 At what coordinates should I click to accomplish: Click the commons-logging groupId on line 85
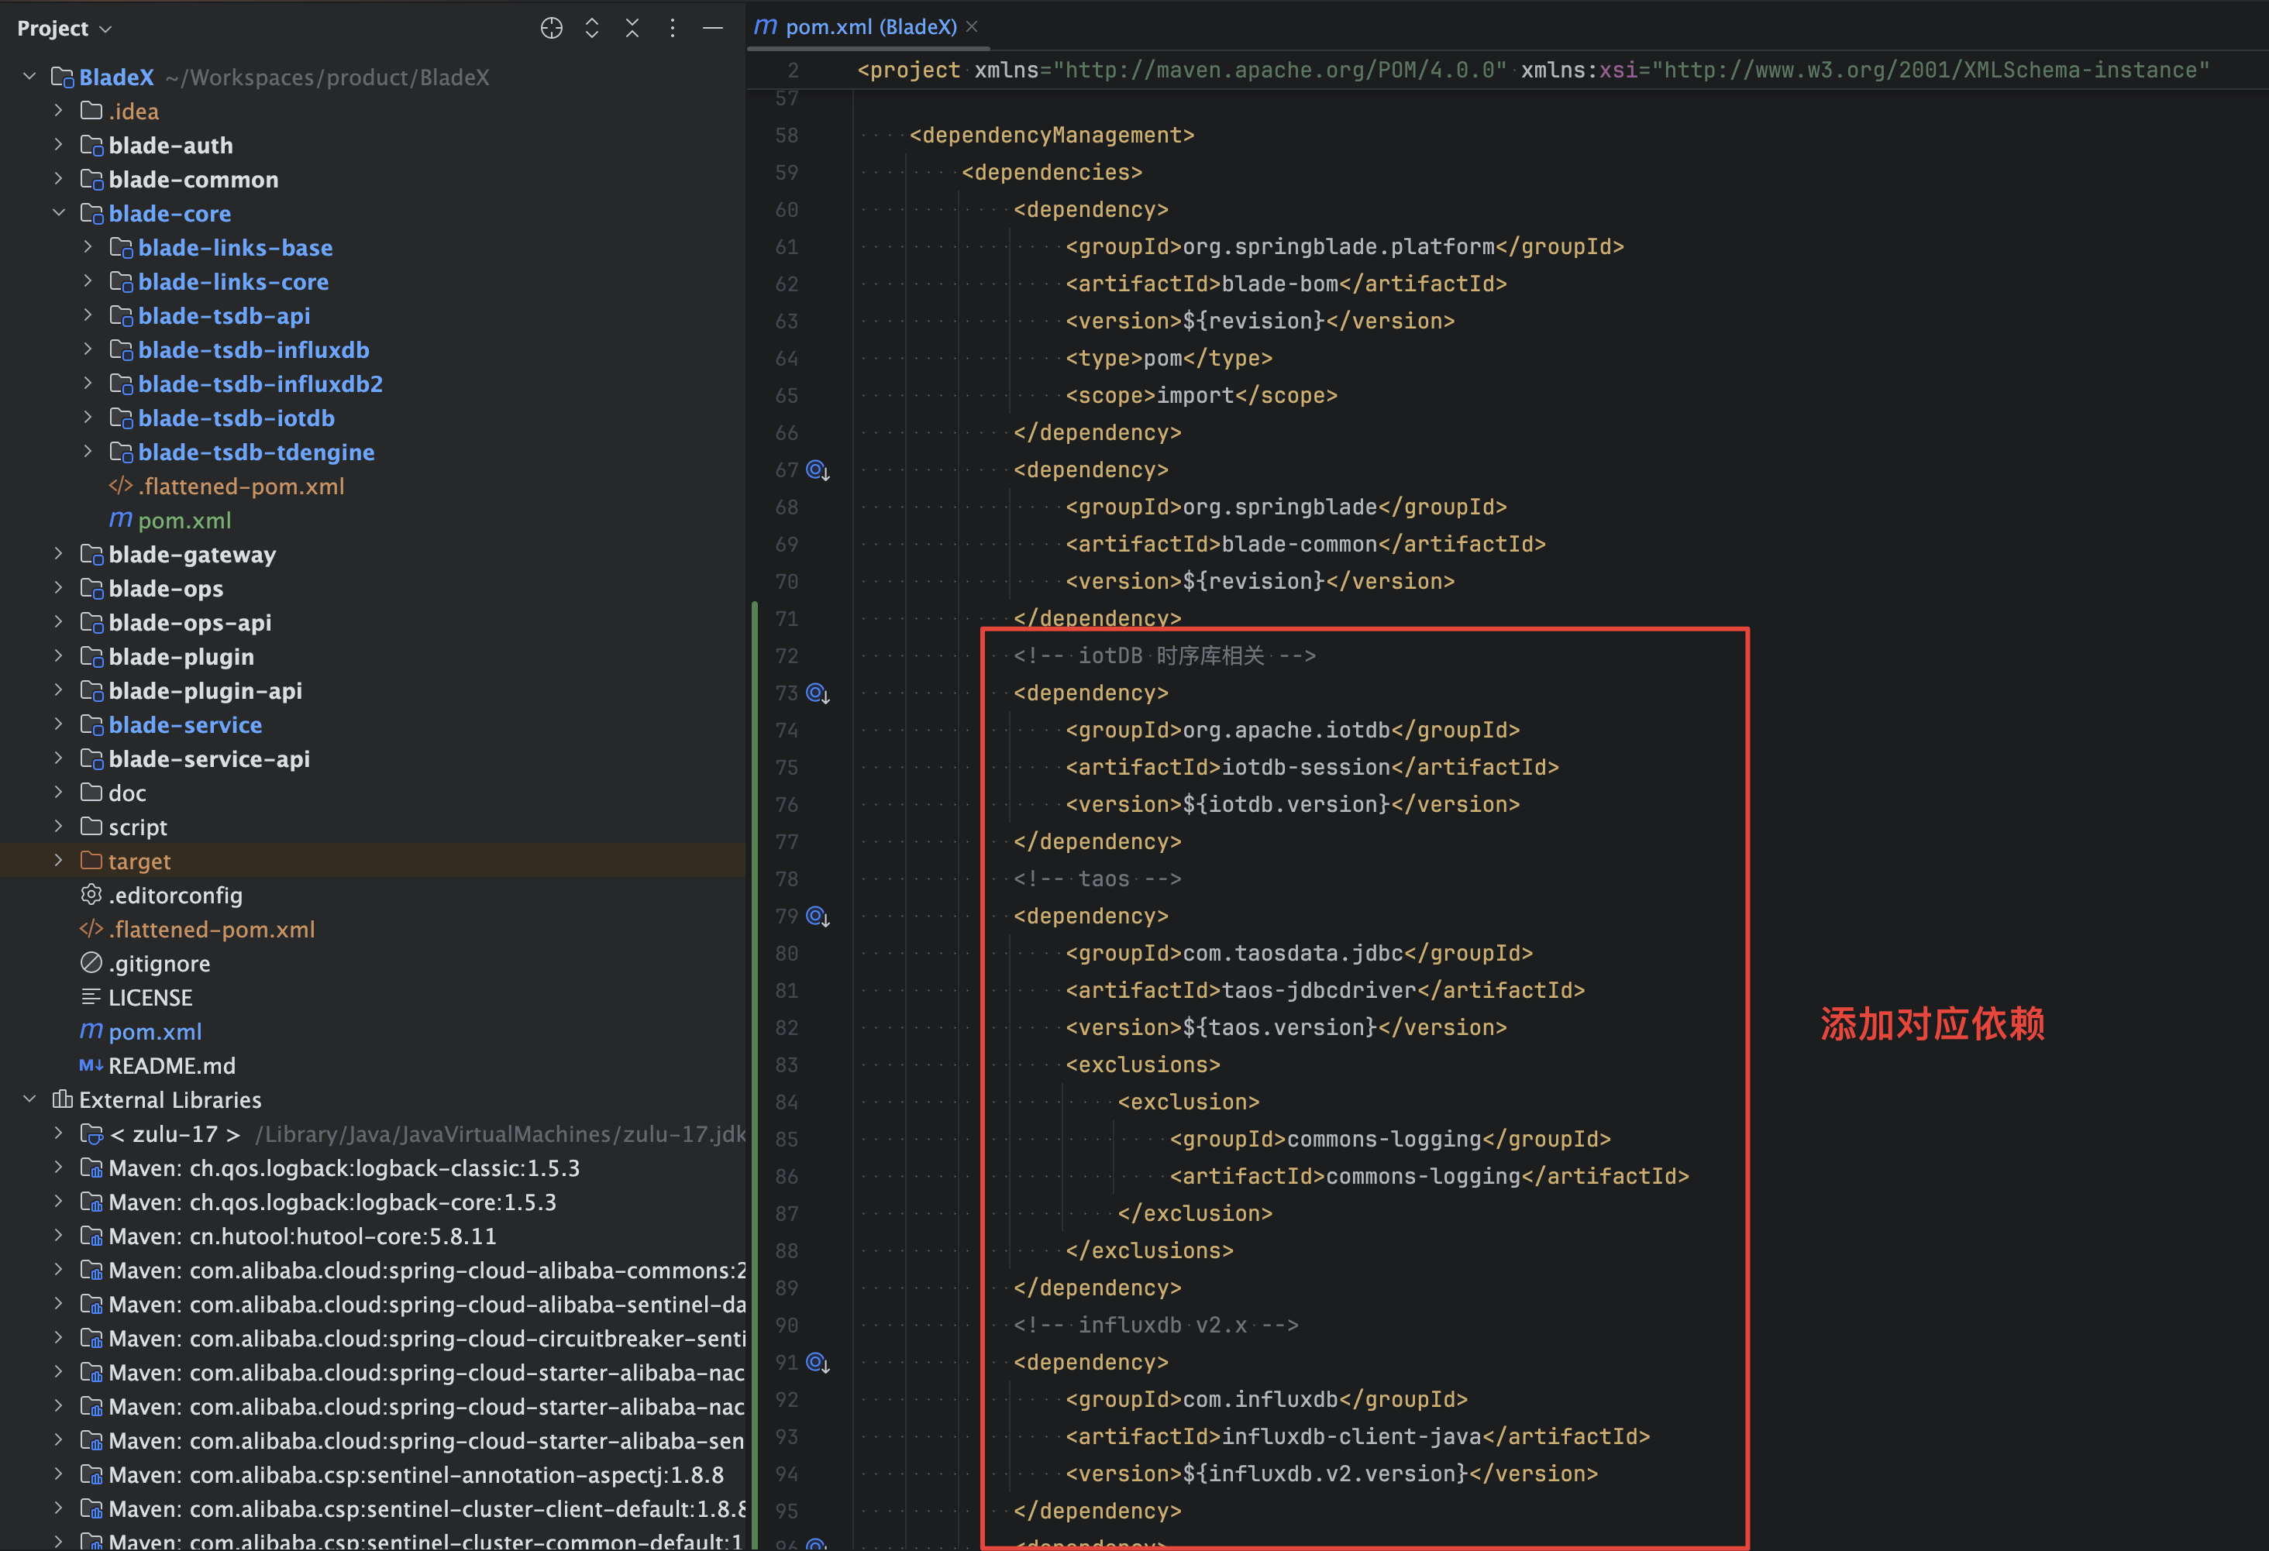click(x=1383, y=1139)
